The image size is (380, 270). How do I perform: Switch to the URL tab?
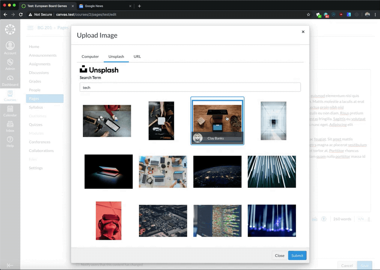tap(137, 57)
